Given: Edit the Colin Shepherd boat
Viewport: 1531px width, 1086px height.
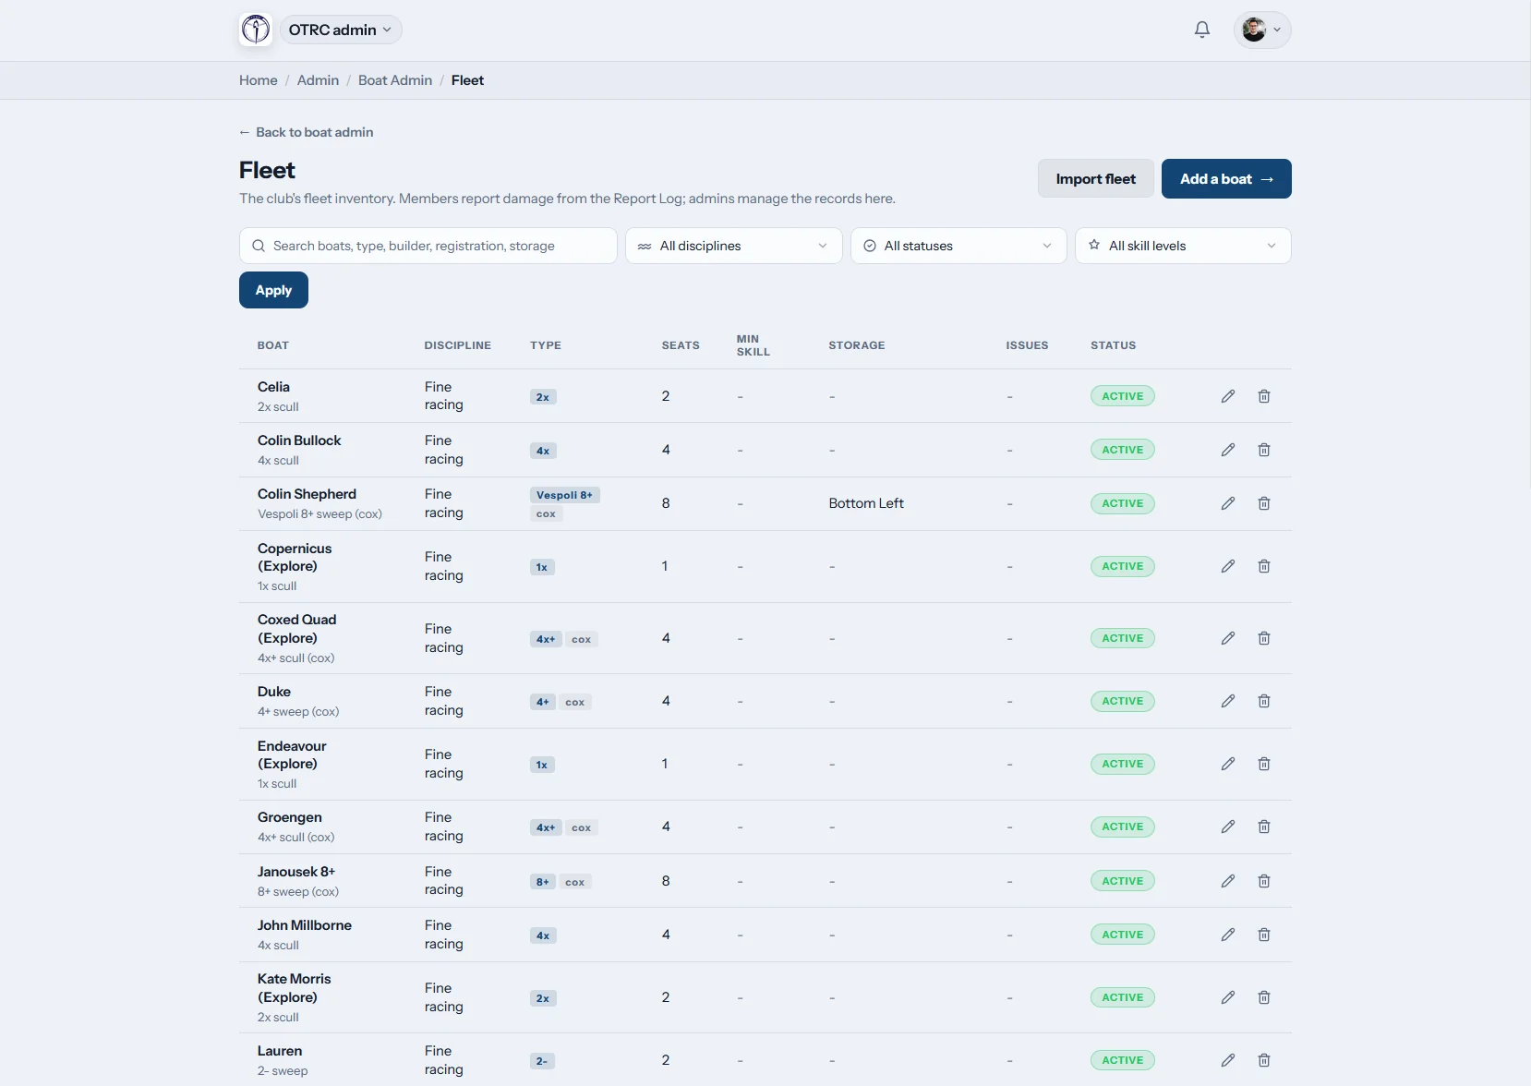Looking at the screenshot, I should tap(1227, 503).
